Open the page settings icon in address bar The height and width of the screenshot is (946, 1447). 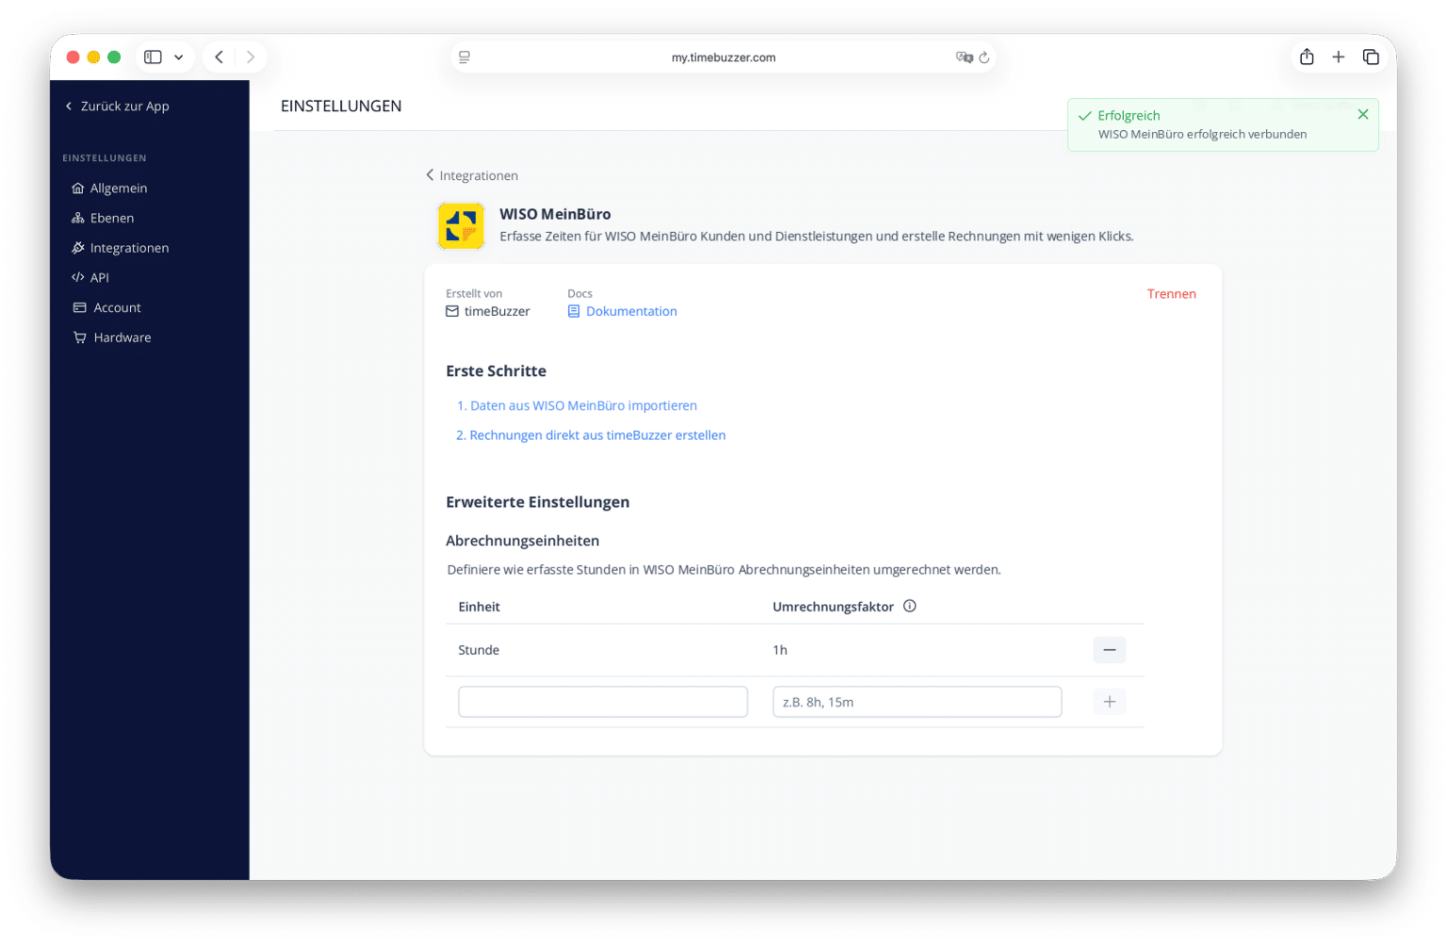tap(464, 57)
